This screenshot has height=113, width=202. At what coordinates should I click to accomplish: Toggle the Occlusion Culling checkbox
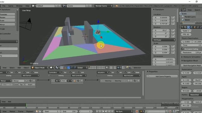[x=182, y=49]
